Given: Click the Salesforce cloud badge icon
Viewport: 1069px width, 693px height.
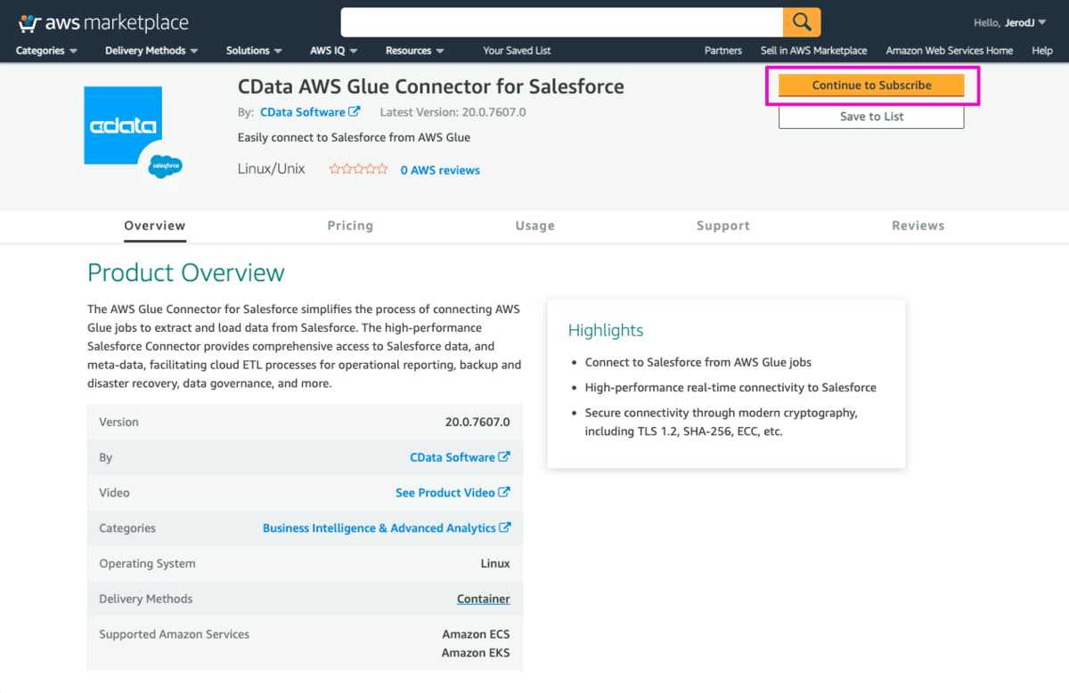Looking at the screenshot, I should [166, 165].
